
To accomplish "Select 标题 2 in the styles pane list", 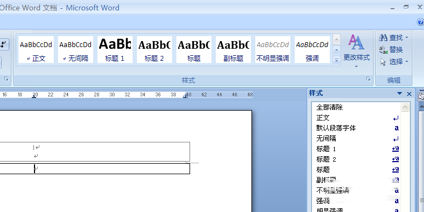I will pos(356,159).
